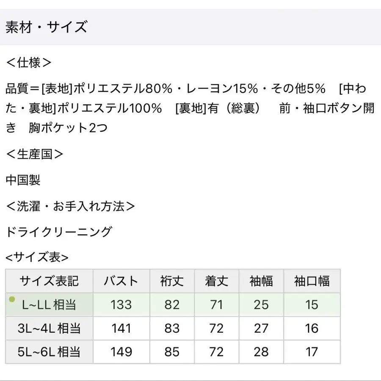
Task: Select the サイズ表記 column header
Action: pyautogui.click(x=49, y=281)
